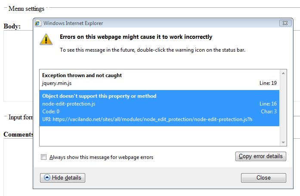The image size is (300, 196).
Task: Click the node-edit-protection.js URI line
Action: click(147, 119)
